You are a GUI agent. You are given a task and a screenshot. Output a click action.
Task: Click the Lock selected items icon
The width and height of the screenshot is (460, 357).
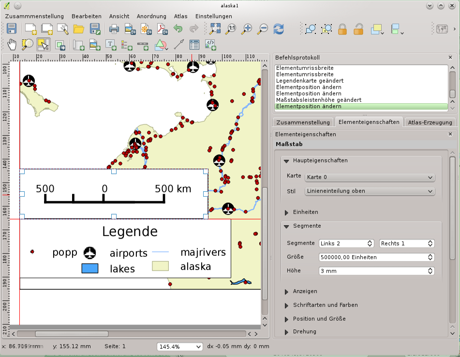click(342, 29)
